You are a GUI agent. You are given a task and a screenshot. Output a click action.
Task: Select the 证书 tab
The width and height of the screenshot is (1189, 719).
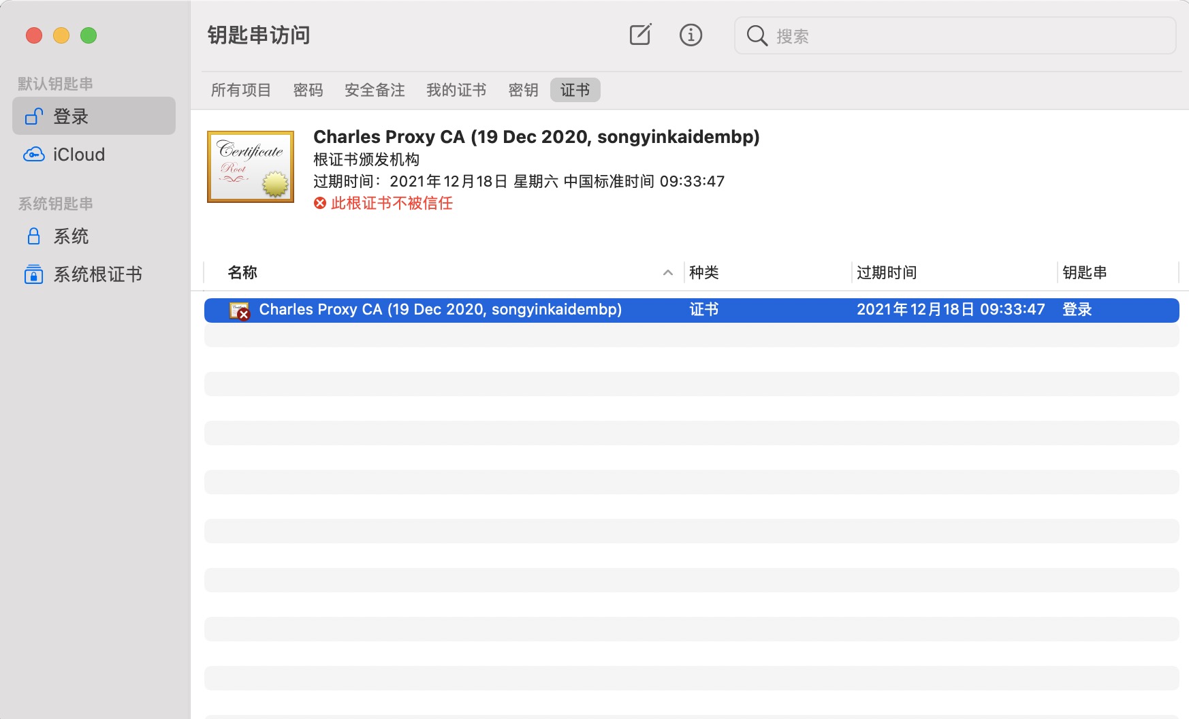[575, 90]
